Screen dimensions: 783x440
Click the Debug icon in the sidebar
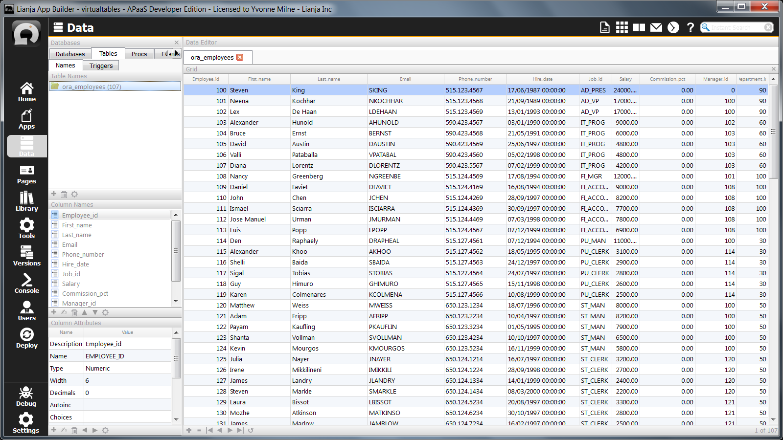26,396
